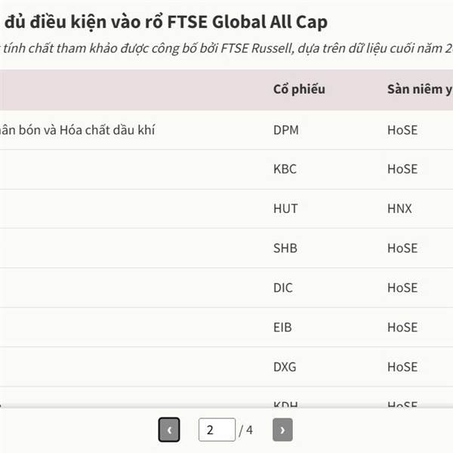
Task: Select the HUT stock ticker cell
Action: tap(285, 208)
